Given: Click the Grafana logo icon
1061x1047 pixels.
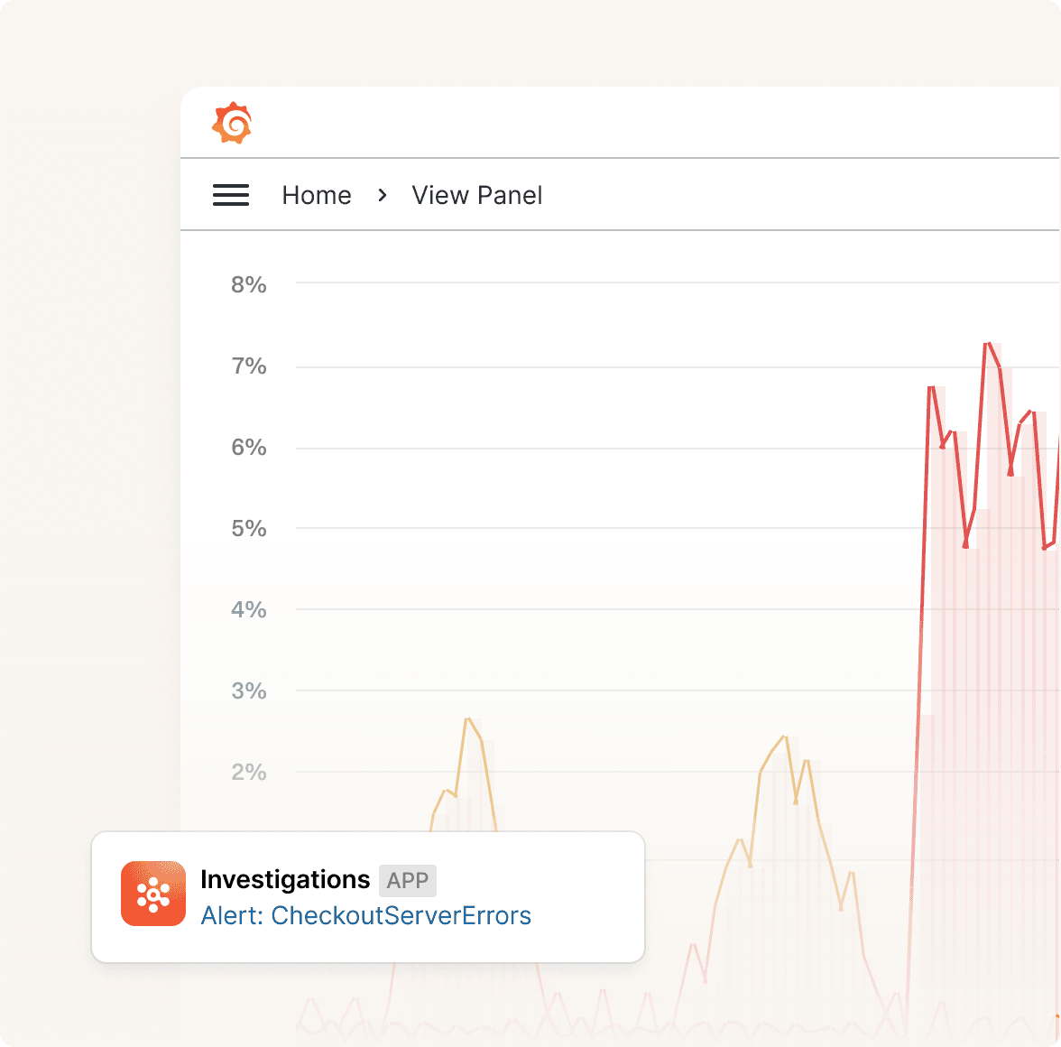Looking at the screenshot, I should point(232,123).
